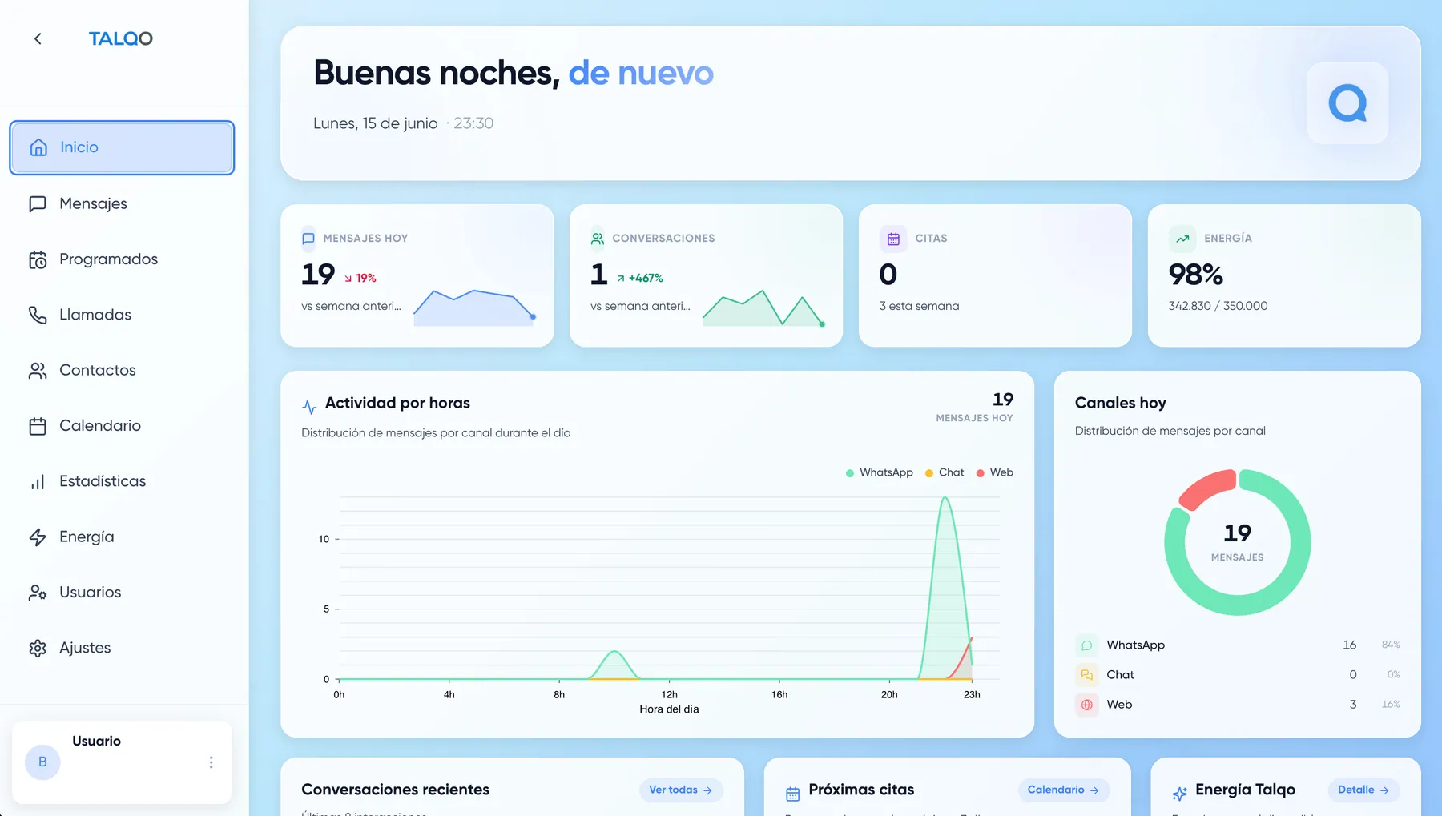Open Llamadas section

[x=122, y=315]
